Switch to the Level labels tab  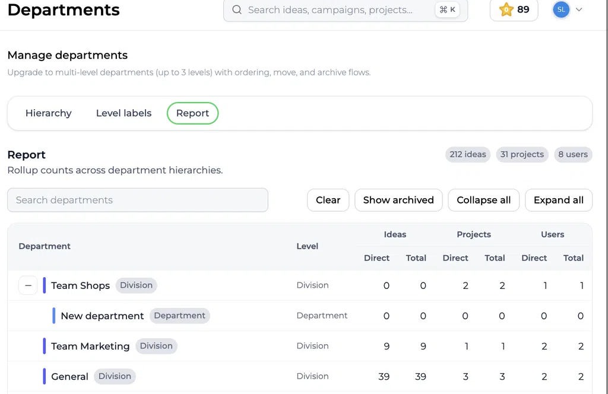tap(123, 113)
